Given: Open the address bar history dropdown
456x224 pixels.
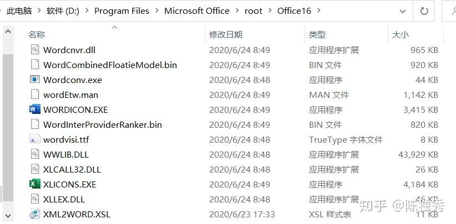Looking at the screenshot, I should tap(403, 11).
